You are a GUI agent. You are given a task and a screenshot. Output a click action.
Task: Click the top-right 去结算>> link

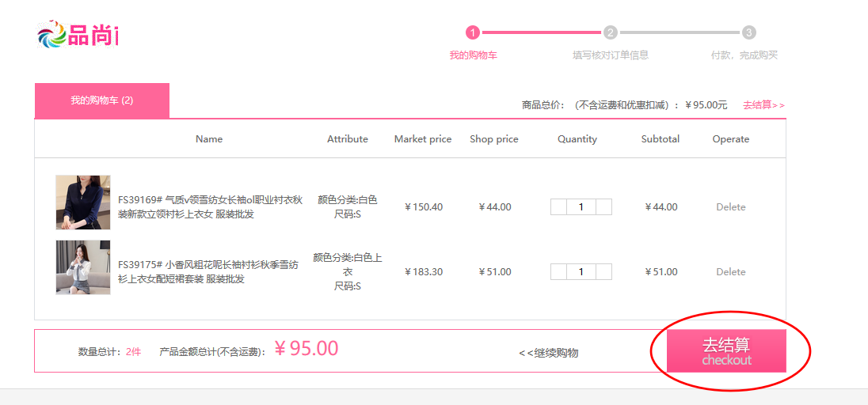[x=763, y=104]
